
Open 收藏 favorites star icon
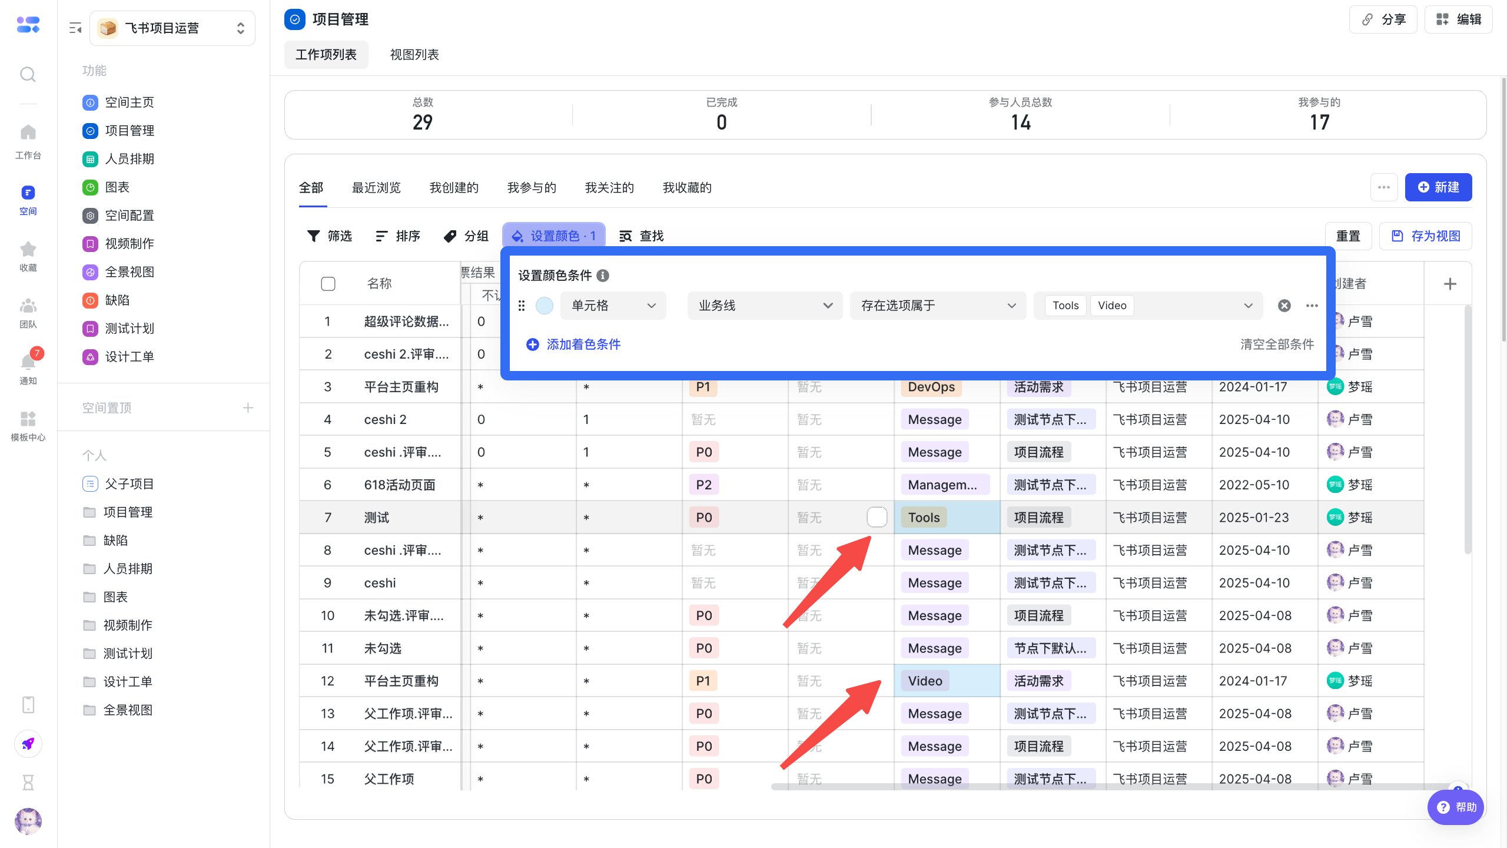28,256
